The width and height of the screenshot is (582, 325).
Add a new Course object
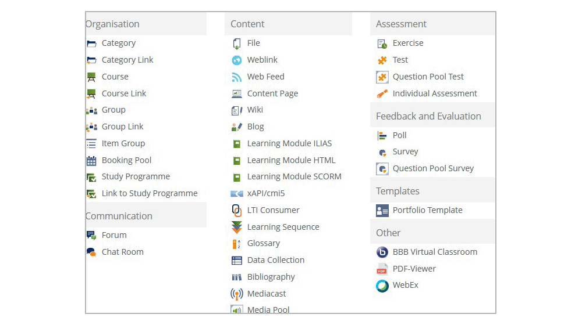[115, 77]
